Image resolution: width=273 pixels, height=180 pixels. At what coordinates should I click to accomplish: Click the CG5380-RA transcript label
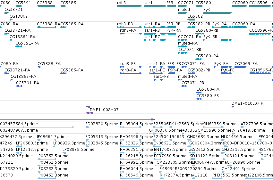(207, 56)
